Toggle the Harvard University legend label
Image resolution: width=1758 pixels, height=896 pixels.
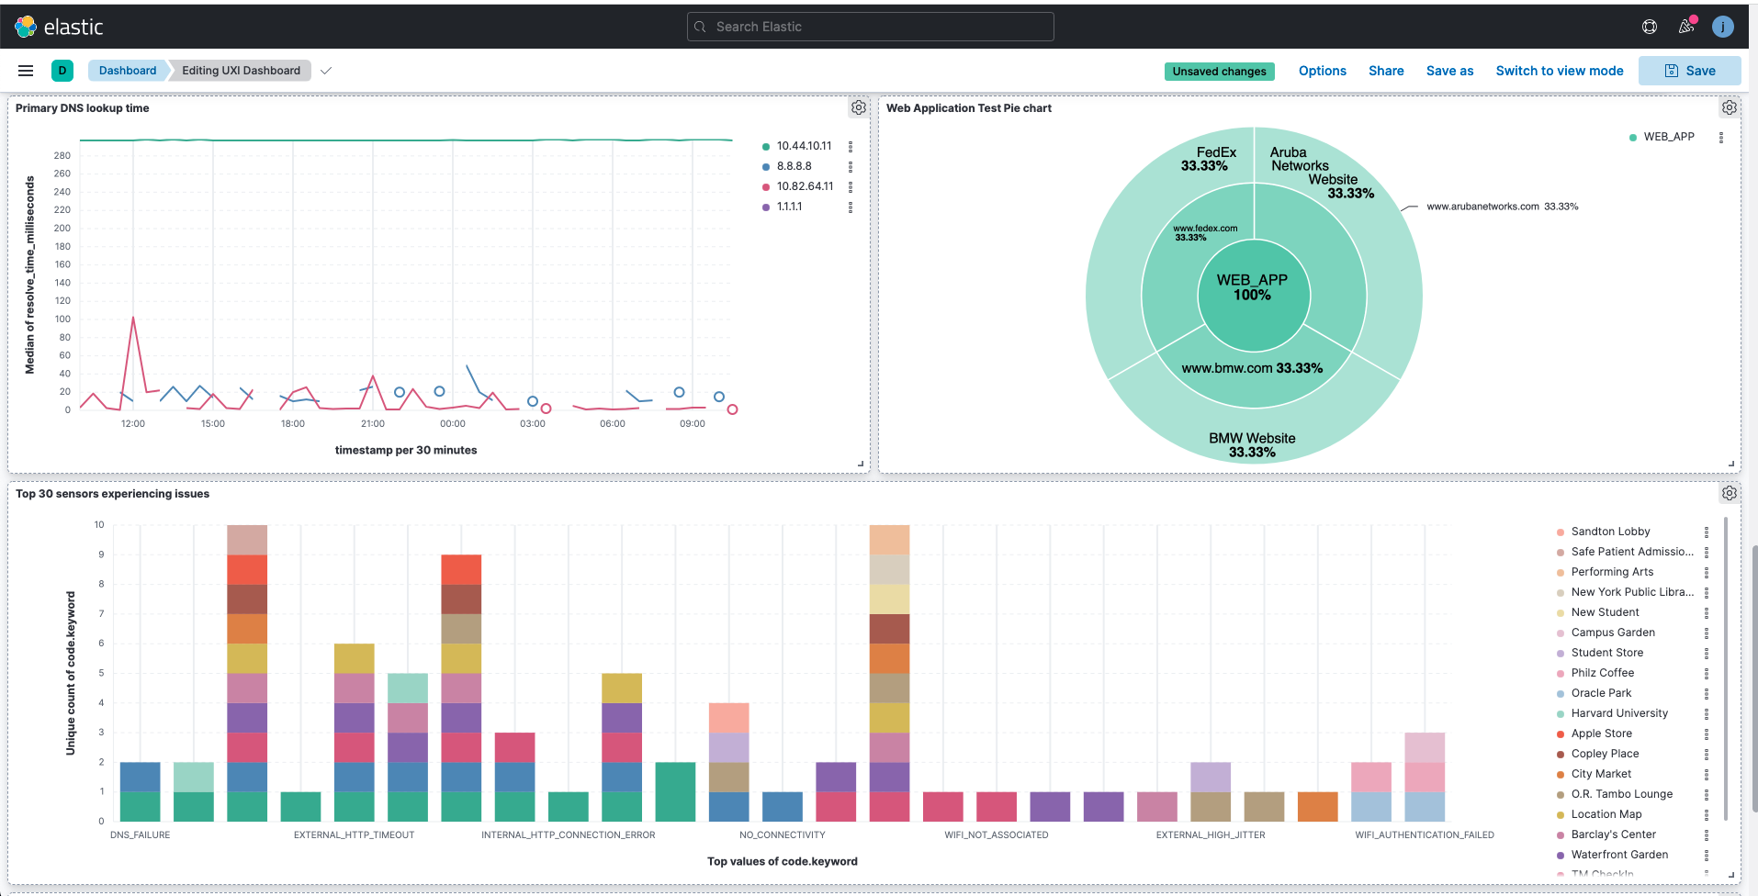pyautogui.click(x=1619, y=713)
